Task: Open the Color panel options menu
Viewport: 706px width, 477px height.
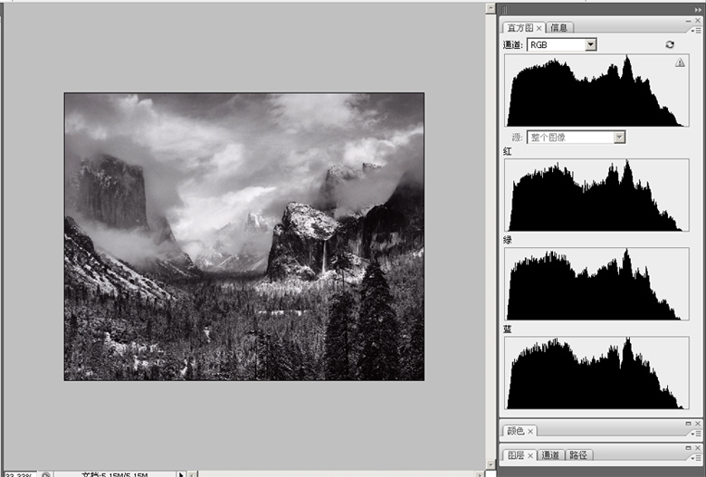Action: coord(697,434)
